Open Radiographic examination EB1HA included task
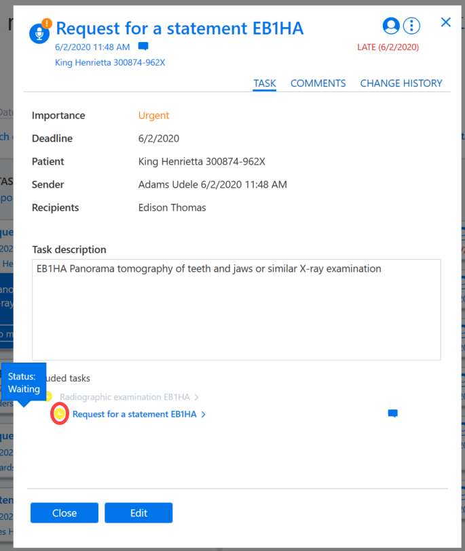The image size is (465, 551). click(x=125, y=396)
